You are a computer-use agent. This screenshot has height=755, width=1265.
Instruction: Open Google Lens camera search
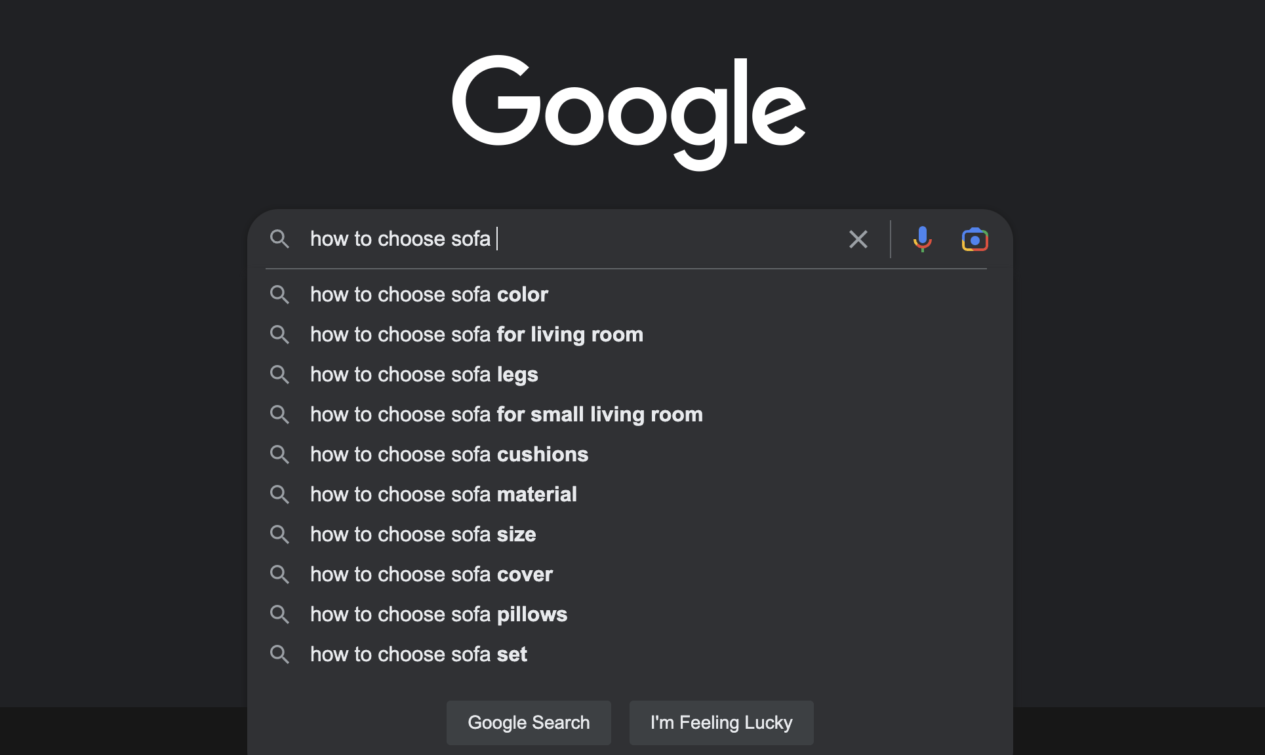(x=974, y=239)
